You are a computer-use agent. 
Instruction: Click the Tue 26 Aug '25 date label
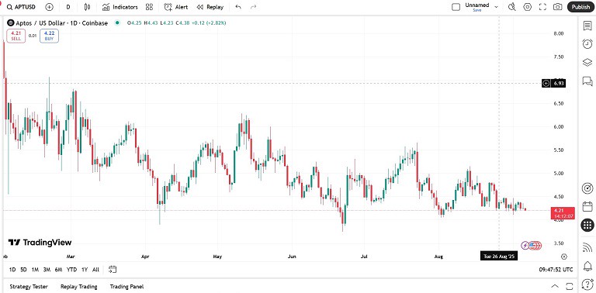pyautogui.click(x=499, y=257)
